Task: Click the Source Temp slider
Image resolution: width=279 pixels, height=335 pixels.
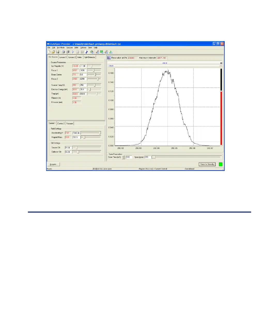Action: point(94,85)
